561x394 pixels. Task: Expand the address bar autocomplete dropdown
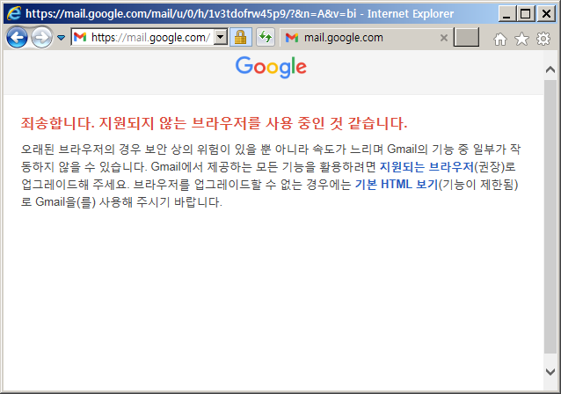221,37
